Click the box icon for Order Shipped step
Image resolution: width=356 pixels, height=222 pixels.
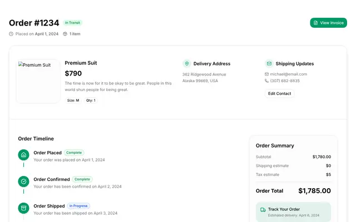coord(23,208)
